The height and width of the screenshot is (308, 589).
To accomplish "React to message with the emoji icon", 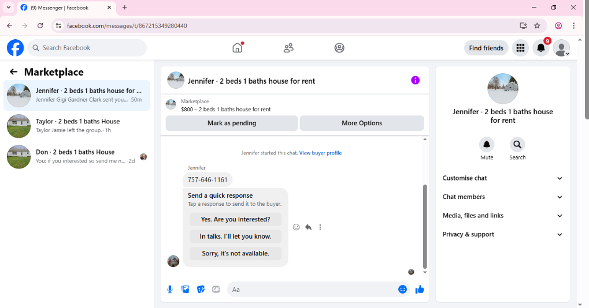I will tap(297, 227).
